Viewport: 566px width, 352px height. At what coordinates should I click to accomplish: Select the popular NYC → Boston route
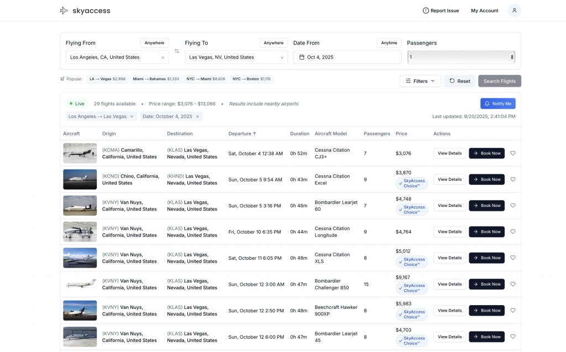tap(251, 79)
